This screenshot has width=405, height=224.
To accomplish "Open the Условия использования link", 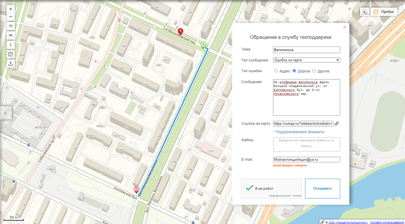I will pyautogui.click(x=386, y=222).
